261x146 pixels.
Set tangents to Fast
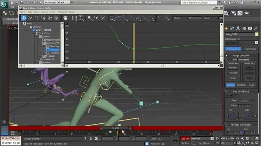click(x=125, y=18)
